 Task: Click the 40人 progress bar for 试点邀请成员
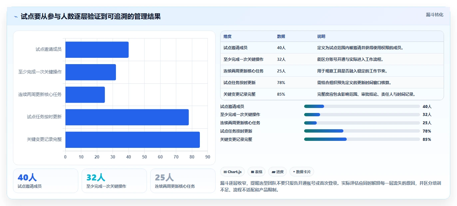coord(362,106)
